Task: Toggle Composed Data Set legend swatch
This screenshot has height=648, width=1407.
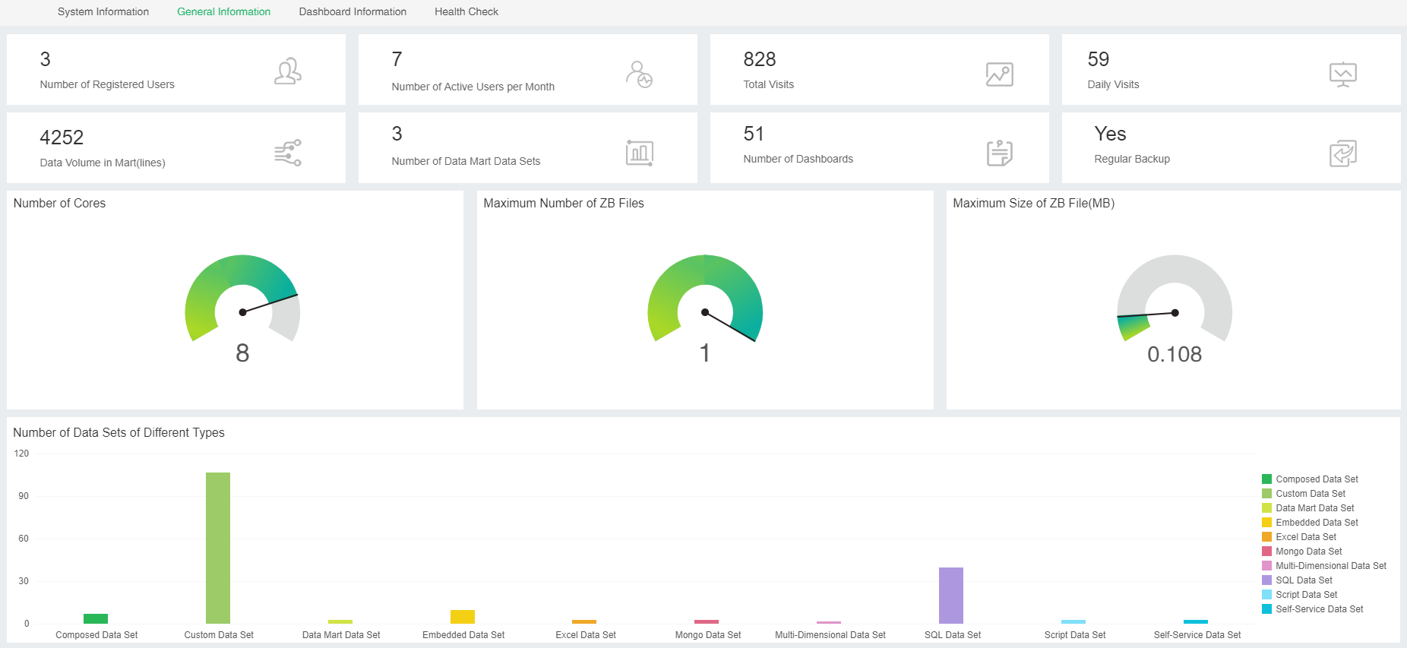Action: click(x=1266, y=479)
